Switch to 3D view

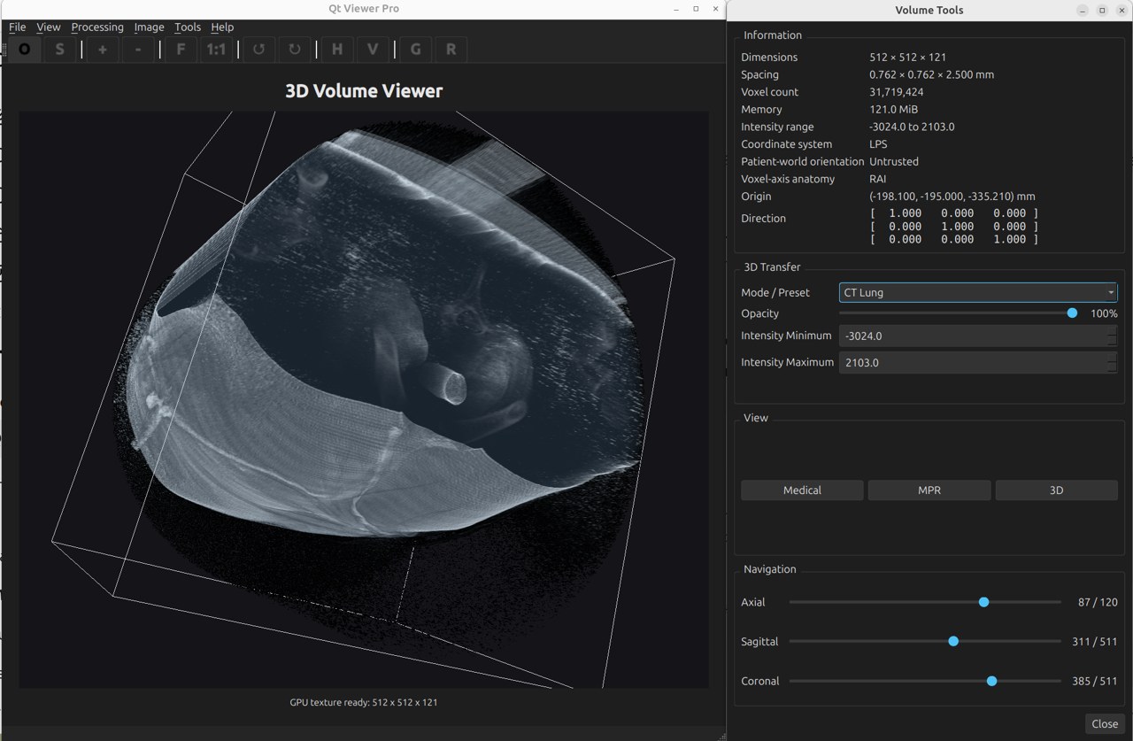tap(1056, 490)
